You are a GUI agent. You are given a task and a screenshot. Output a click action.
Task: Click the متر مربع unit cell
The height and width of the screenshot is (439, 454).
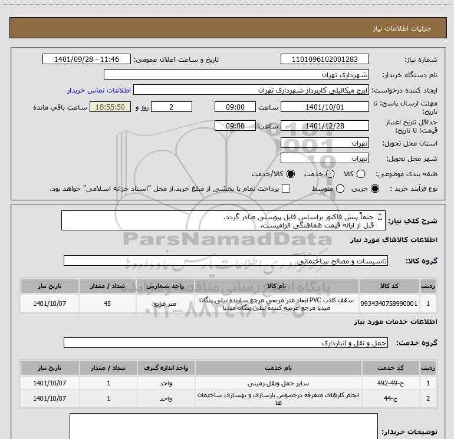pos(165,303)
